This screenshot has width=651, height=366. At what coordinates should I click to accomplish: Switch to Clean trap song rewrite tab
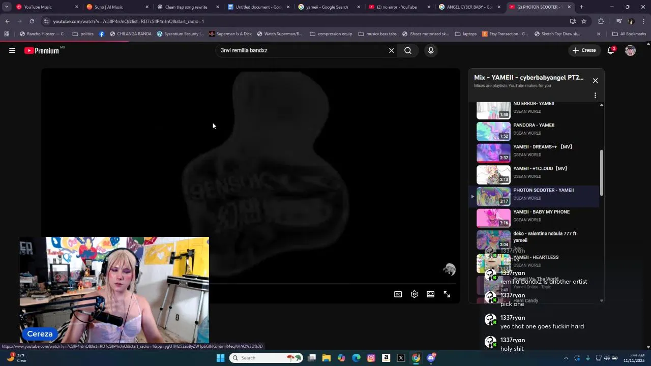(x=188, y=7)
